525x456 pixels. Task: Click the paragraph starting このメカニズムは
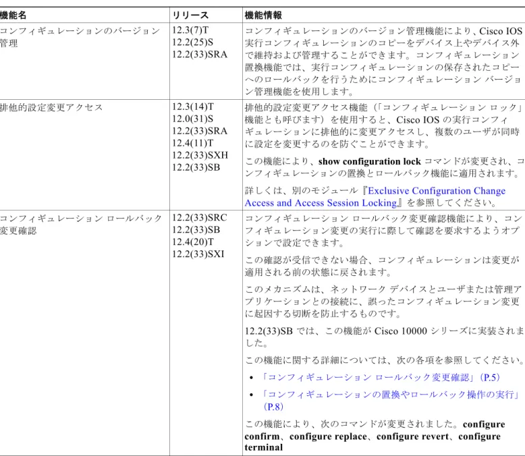point(383,302)
